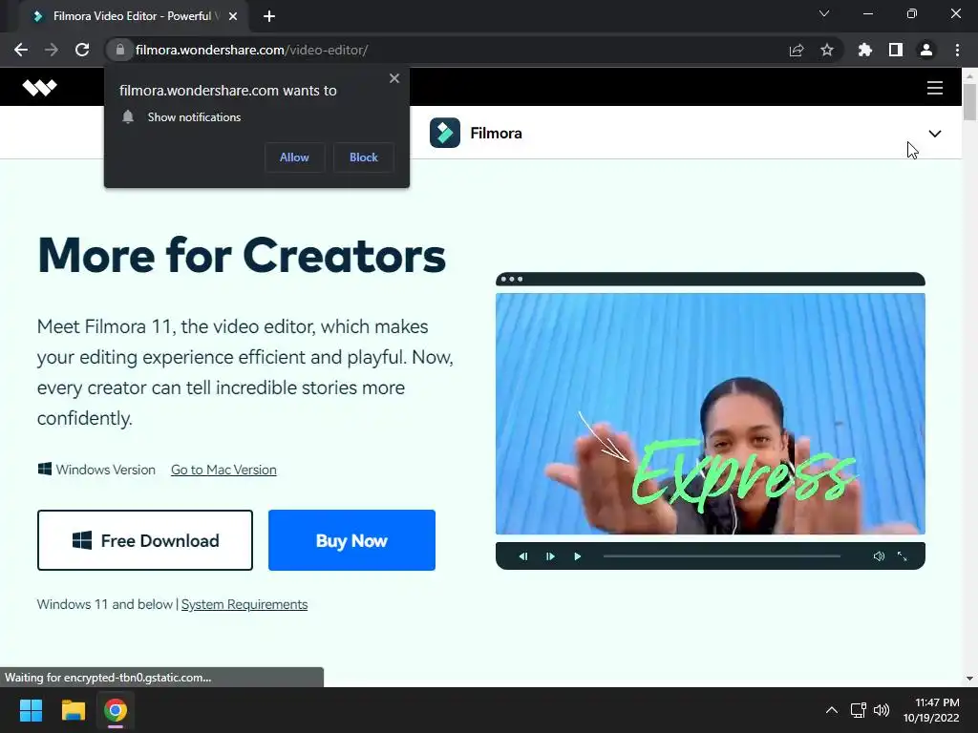Click the Windows Version label

[105, 470]
